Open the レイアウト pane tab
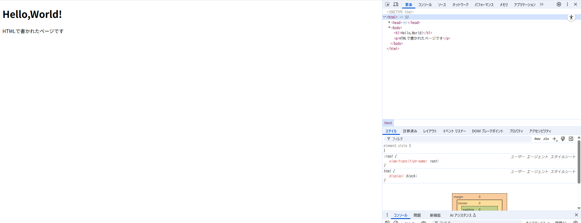Screen dimensions: 581x223 click(x=430, y=131)
